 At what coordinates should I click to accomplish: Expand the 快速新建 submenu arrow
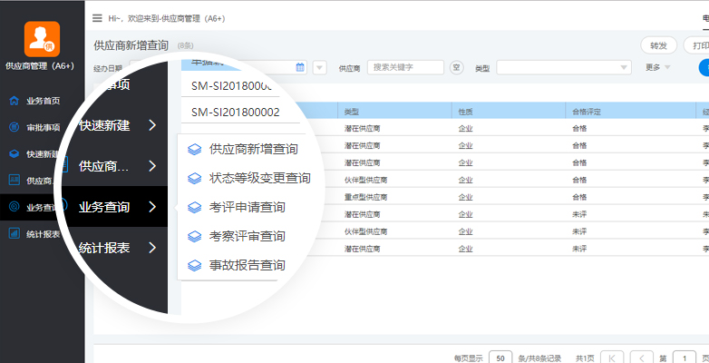[x=152, y=125]
